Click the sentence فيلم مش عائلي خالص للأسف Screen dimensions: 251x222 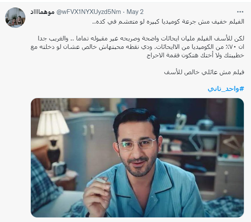[204, 72]
